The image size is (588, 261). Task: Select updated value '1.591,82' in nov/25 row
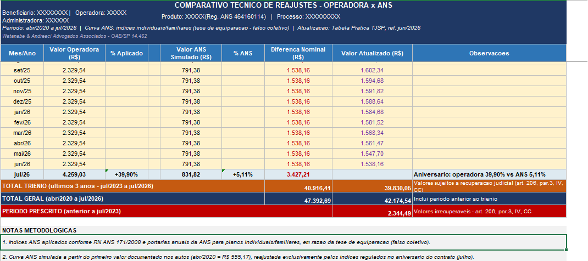pyautogui.click(x=372, y=91)
